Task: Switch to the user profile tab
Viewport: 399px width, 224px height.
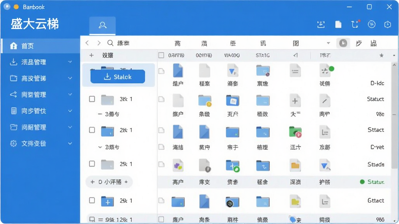Action: tap(102, 25)
